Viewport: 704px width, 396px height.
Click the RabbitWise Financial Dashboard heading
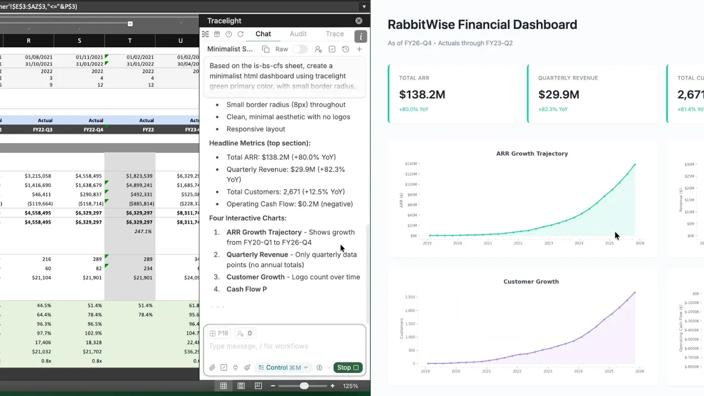click(482, 24)
